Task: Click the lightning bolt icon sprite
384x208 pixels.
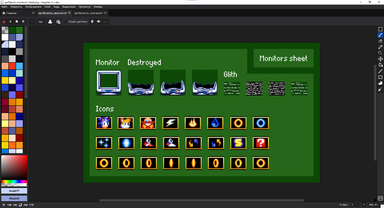Action: click(x=170, y=123)
